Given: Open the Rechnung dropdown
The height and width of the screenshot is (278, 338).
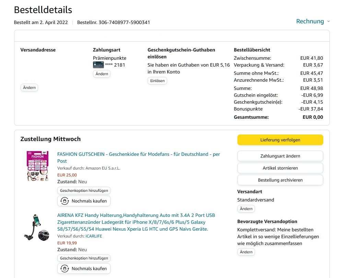Looking at the screenshot, I should point(310,21).
